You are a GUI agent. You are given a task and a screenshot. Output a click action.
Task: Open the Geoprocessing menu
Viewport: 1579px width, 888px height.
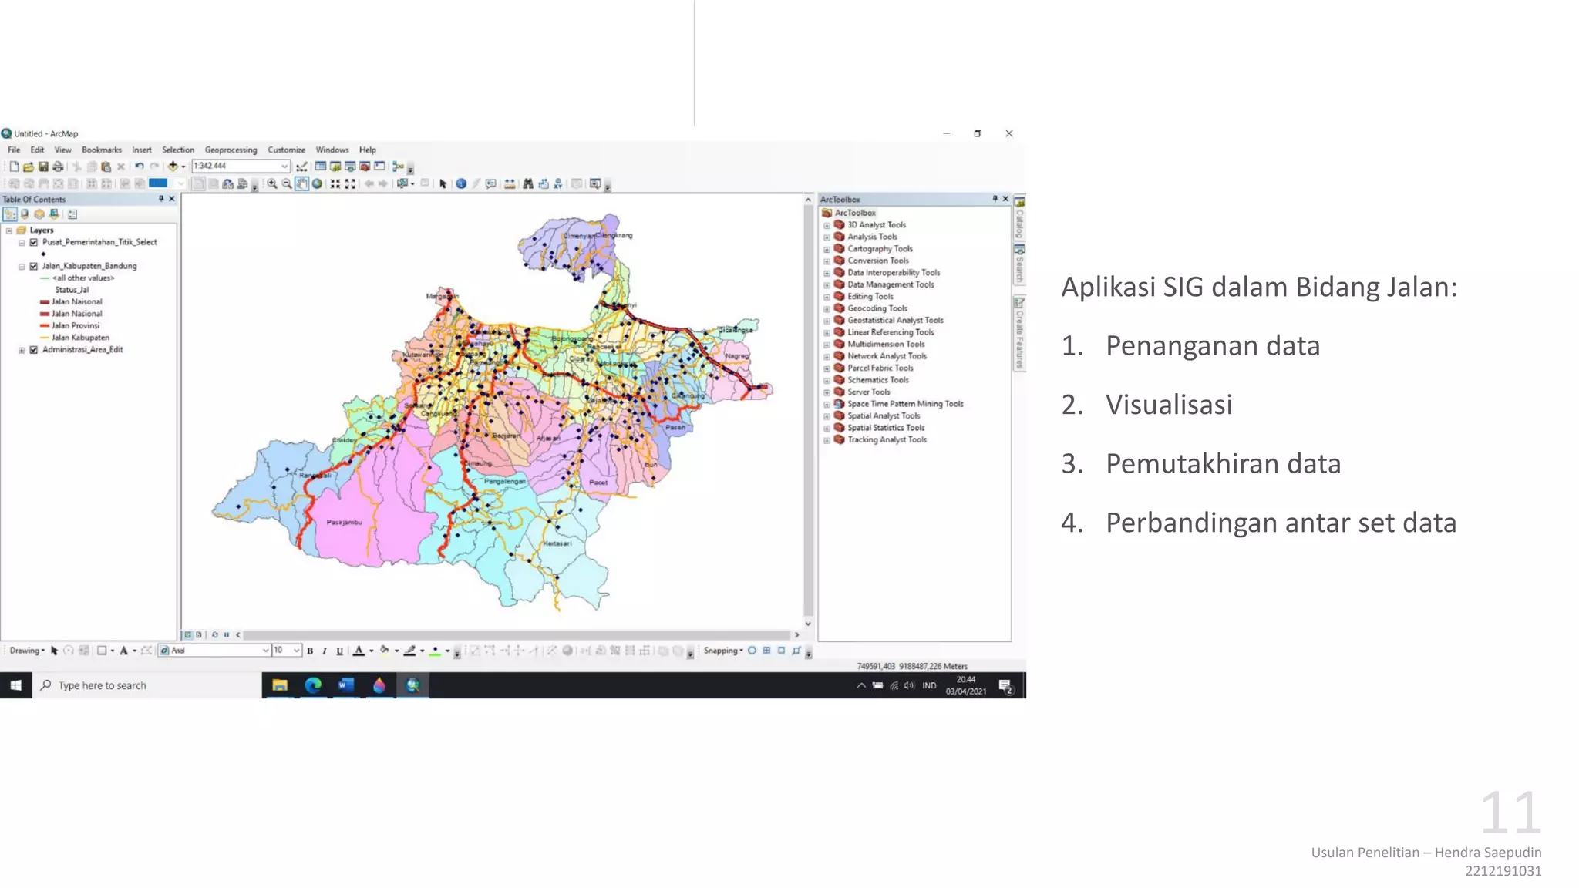click(x=231, y=150)
